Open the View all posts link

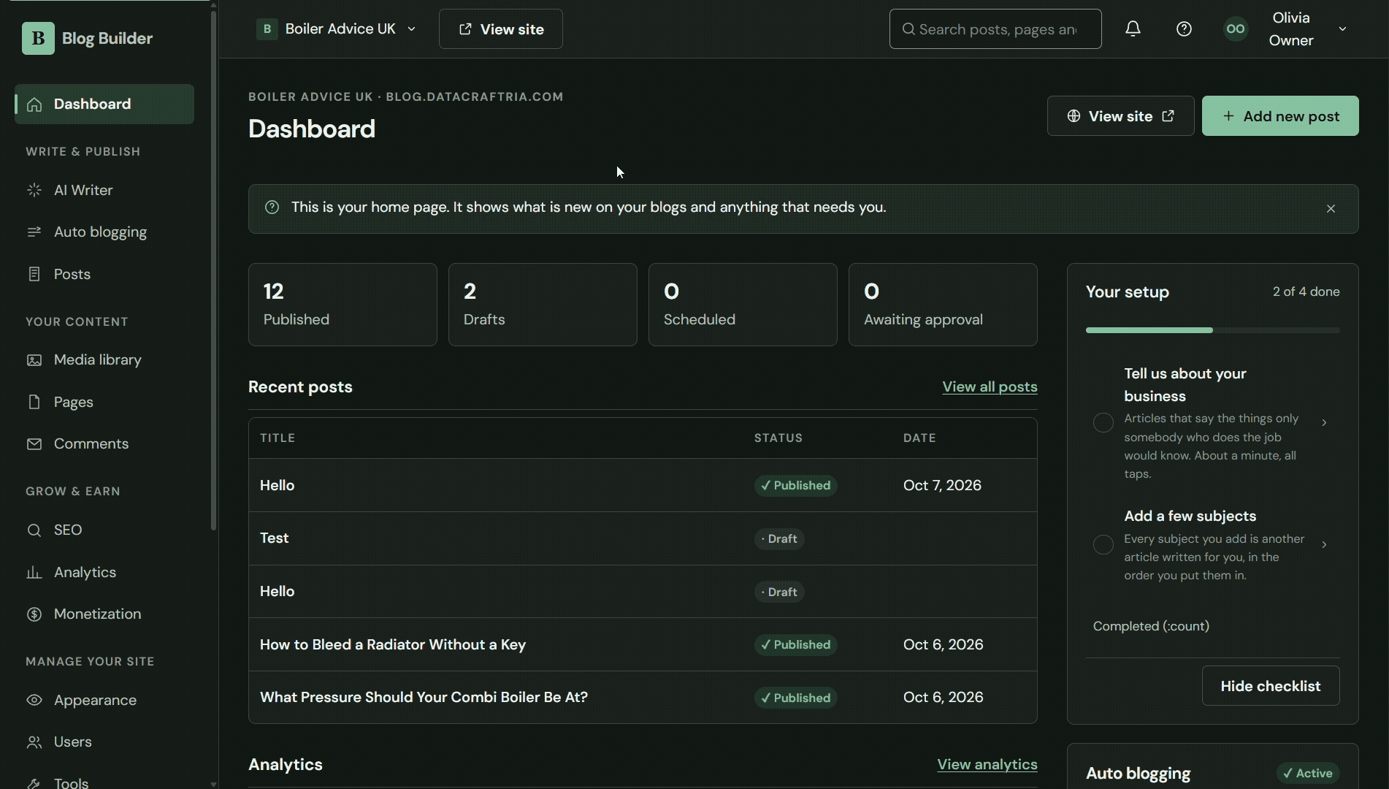pos(990,386)
